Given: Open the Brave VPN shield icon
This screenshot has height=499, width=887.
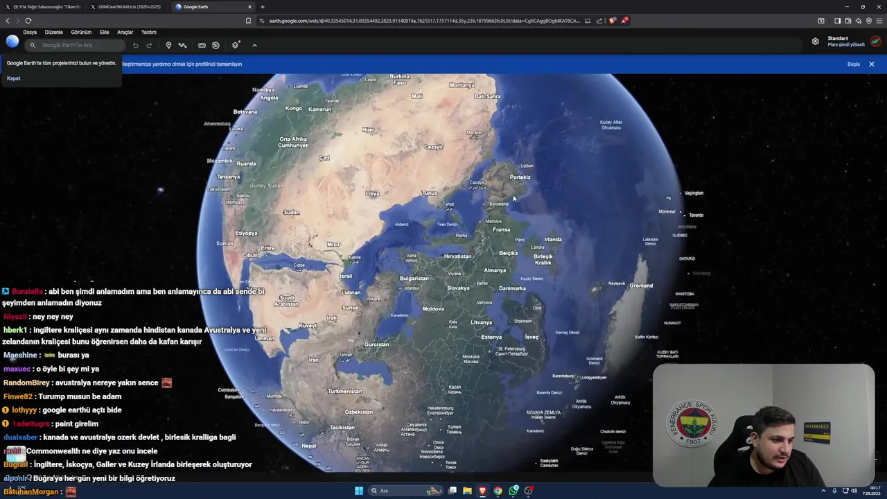Looking at the screenshot, I should pos(868,21).
